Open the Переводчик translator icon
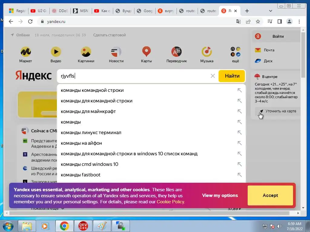This screenshot has width=310, height=232. point(176,52)
